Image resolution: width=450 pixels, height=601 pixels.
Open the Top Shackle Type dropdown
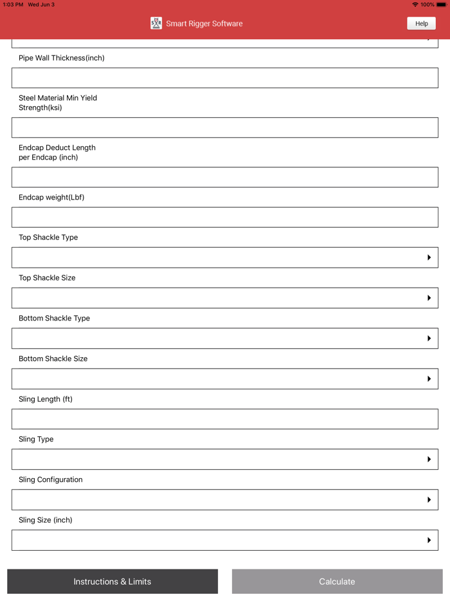point(225,257)
